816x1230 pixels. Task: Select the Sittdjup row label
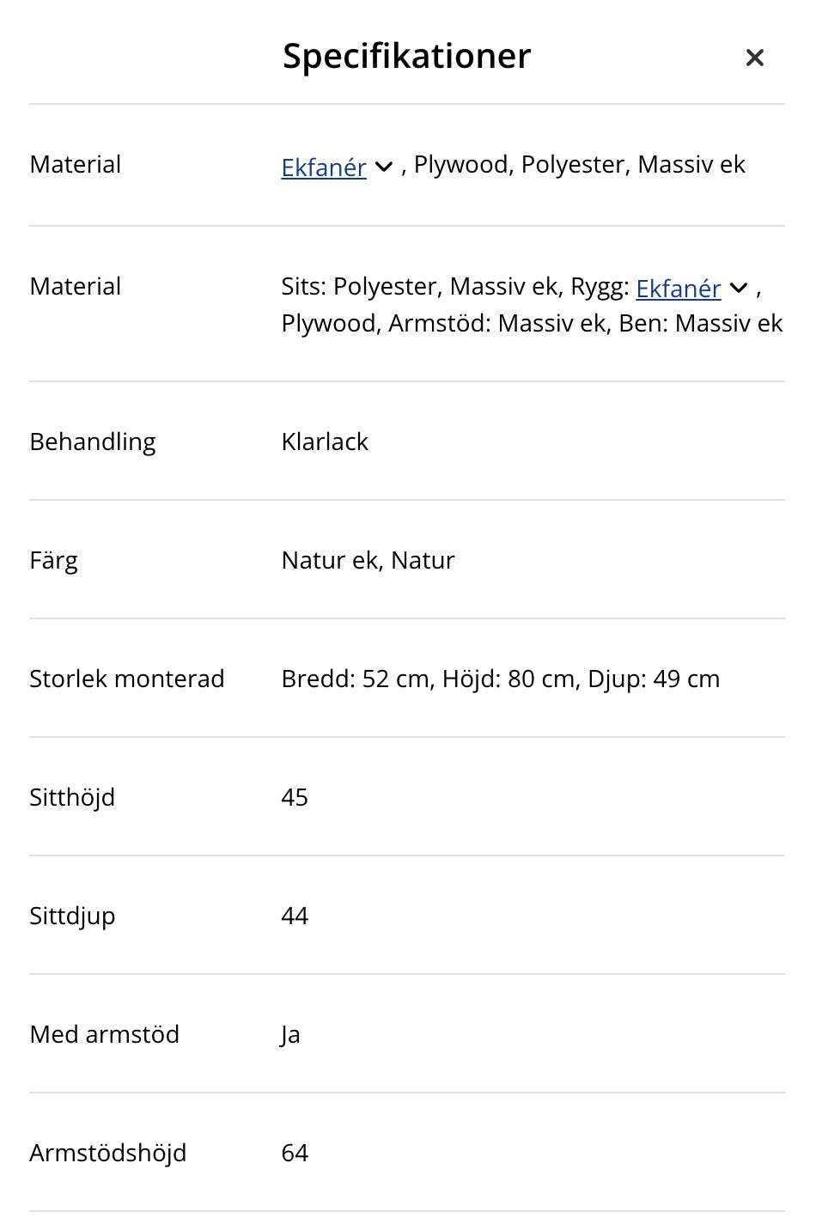[72, 916]
